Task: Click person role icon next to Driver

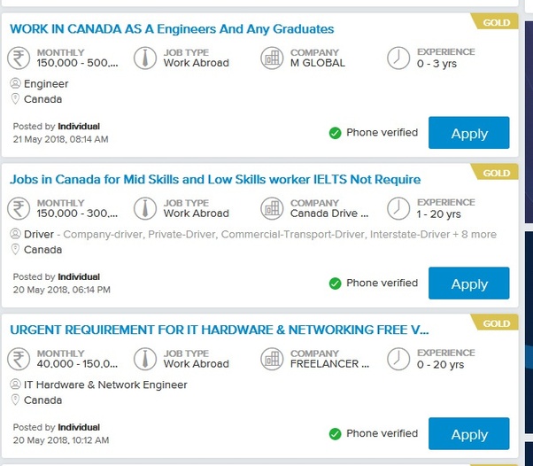Action: click(15, 235)
